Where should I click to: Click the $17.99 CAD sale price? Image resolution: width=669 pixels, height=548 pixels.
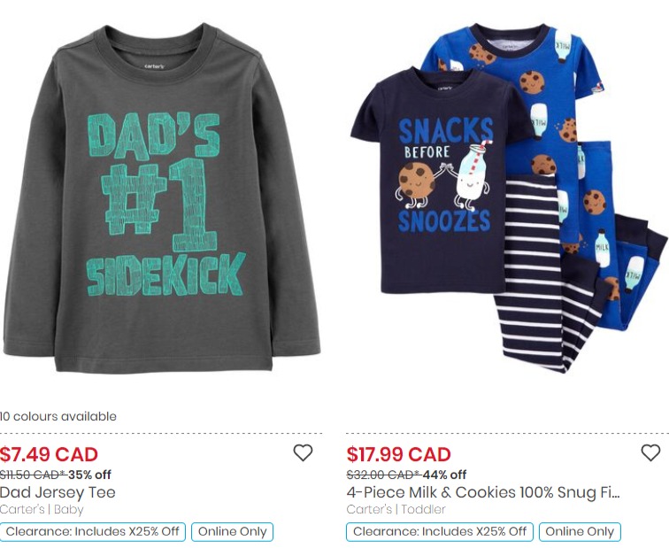pyautogui.click(x=398, y=454)
